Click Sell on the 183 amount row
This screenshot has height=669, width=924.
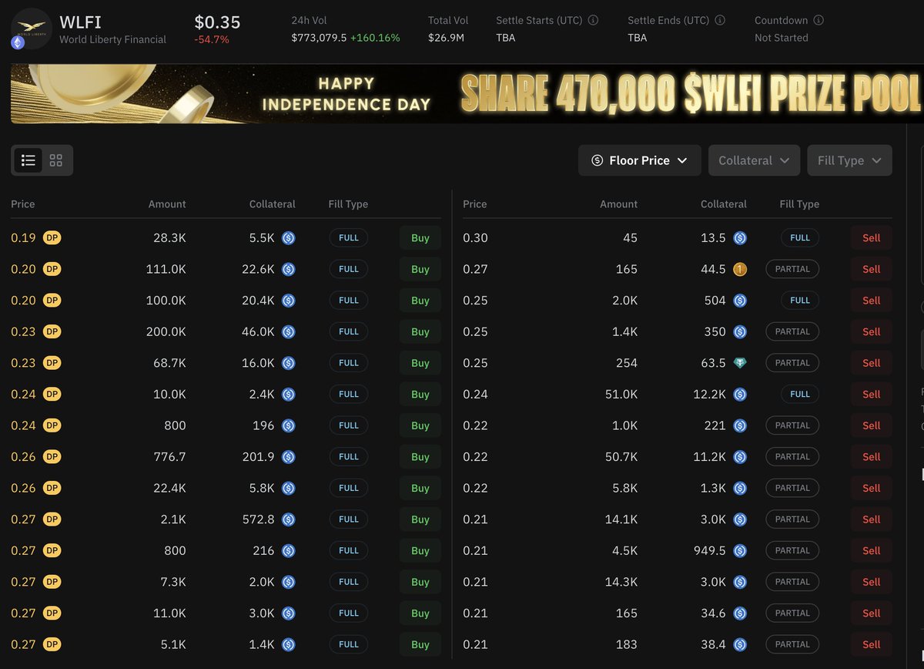pos(872,644)
